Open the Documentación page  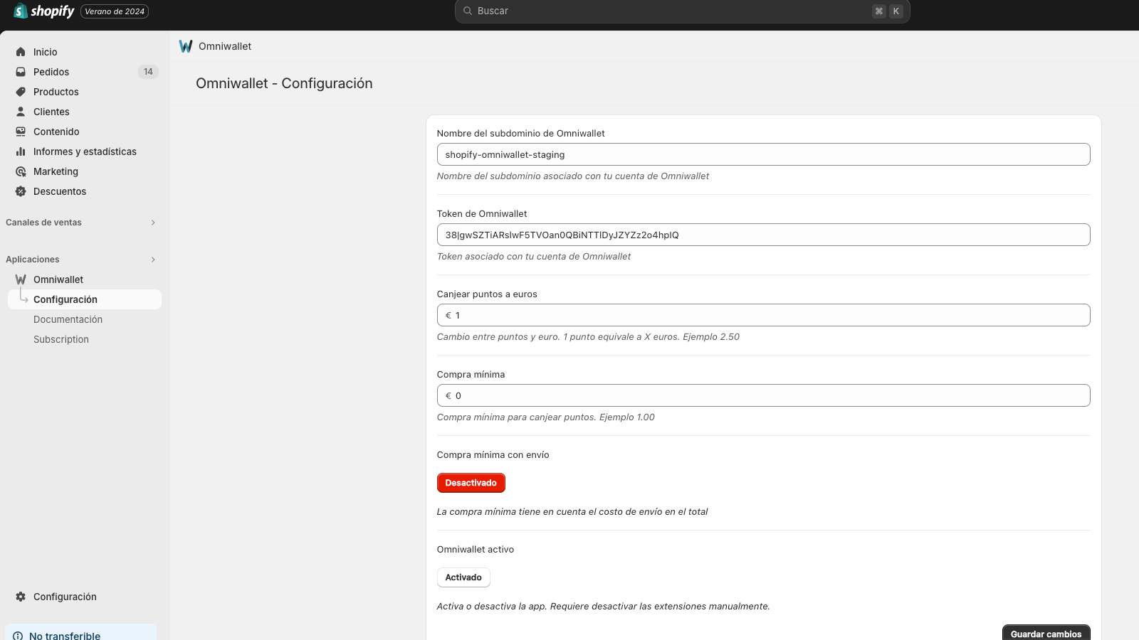[68, 319]
